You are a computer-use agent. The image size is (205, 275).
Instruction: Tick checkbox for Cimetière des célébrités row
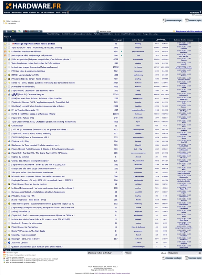click(200, 87)
